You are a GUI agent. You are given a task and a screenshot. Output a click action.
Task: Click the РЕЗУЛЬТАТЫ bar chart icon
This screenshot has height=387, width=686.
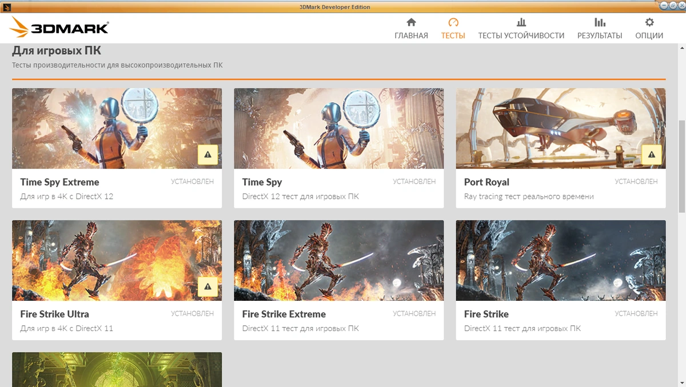tap(600, 22)
